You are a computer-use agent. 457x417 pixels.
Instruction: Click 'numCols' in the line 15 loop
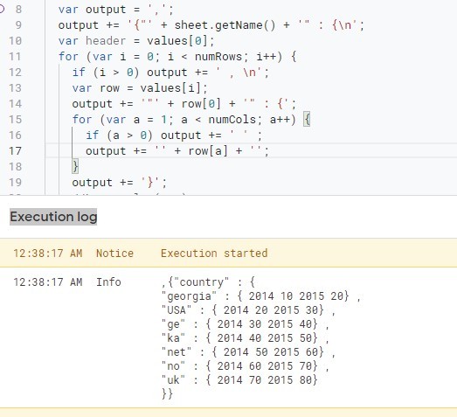click(x=232, y=120)
